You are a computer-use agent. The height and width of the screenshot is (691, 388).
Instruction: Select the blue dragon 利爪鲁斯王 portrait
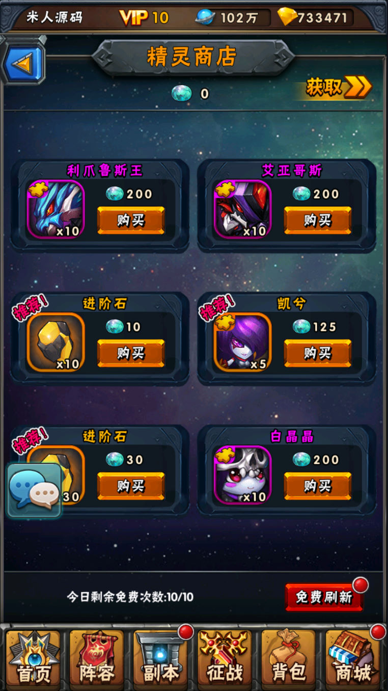click(56, 209)
